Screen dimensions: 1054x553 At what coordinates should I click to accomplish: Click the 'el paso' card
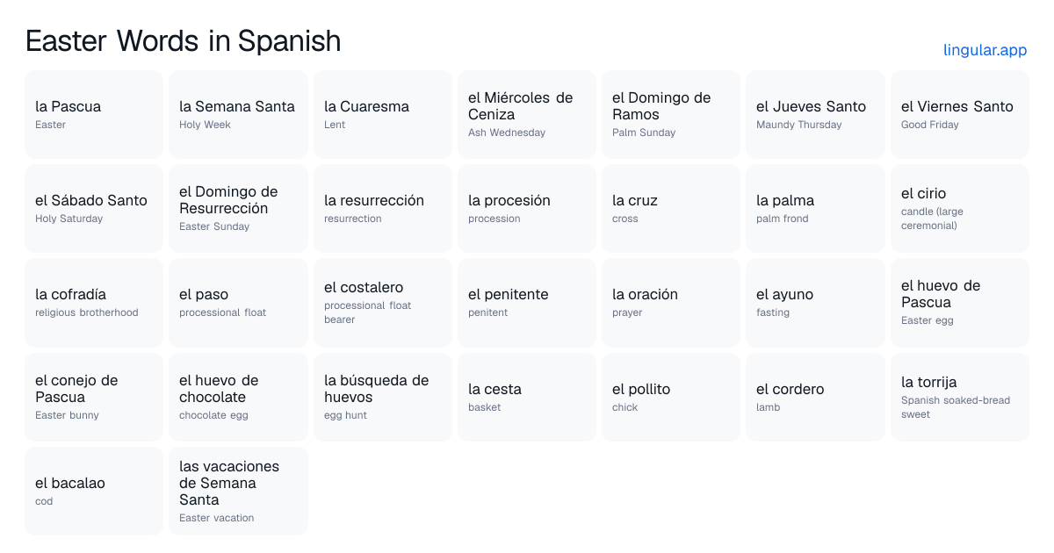coord(238,302)
